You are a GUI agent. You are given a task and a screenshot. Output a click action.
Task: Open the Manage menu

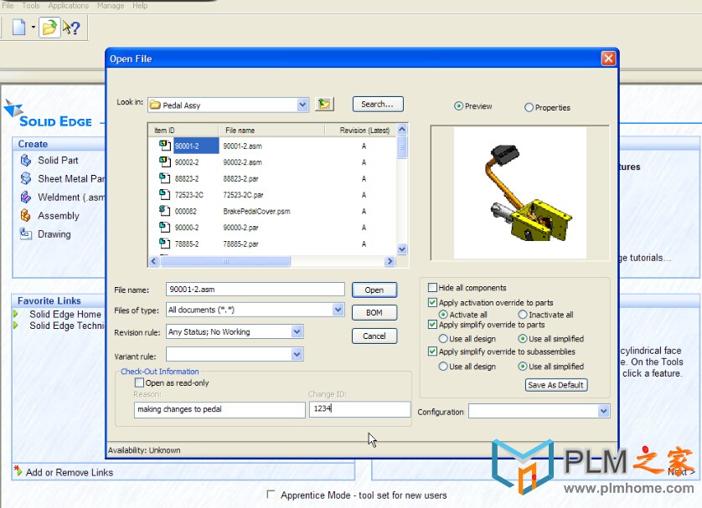click(111, 5)
